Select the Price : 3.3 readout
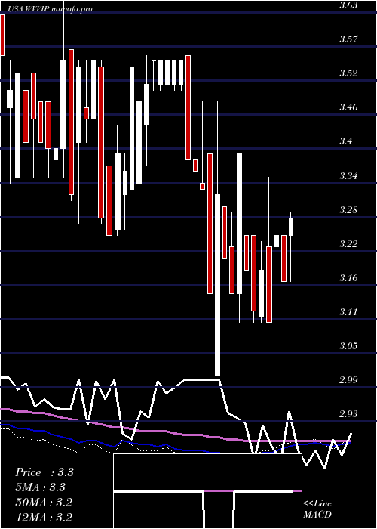Screen dimensions: 377x529 tap(44, 472)
